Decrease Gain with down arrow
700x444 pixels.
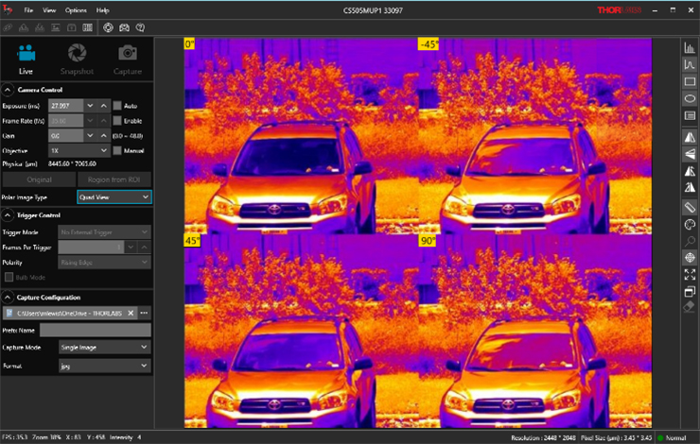click(90, 135)
